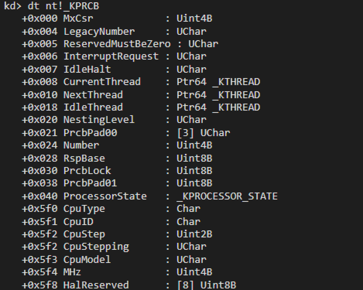The width and height of the screenshot is (363, 290).
Task: Click the _KPROCESSOR_STATE type name
Action: click(x=227, y=196)
